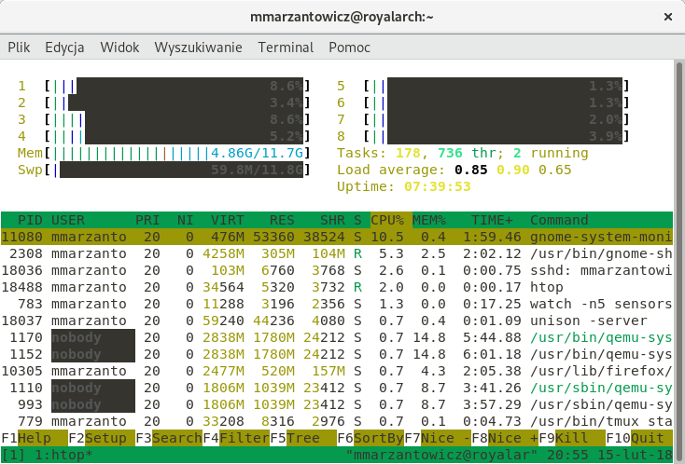Click the F6 SortBy function
The width and height of the screenshot is (685, 464).
(370, 438)
